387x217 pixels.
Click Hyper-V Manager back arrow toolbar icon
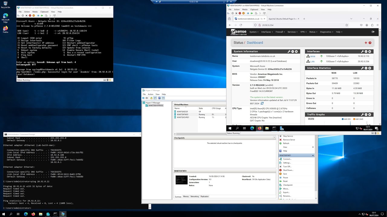[143, 98]
